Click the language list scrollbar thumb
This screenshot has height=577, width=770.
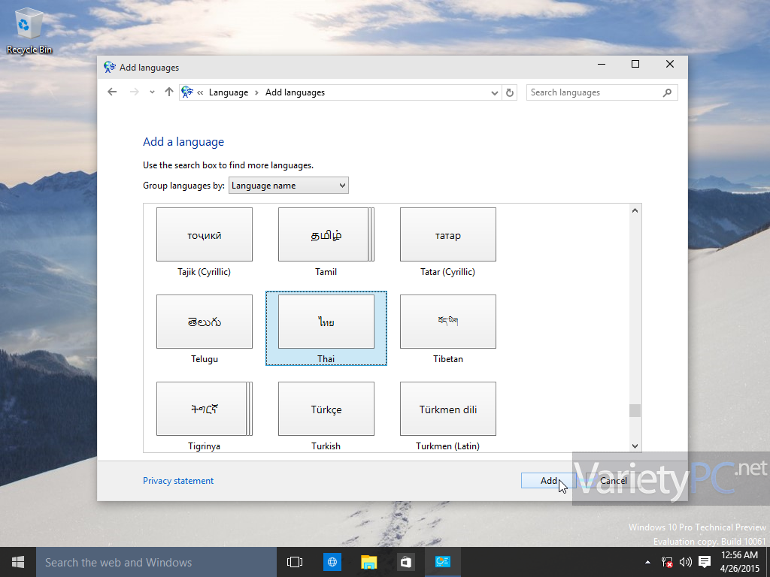[635, 410]
